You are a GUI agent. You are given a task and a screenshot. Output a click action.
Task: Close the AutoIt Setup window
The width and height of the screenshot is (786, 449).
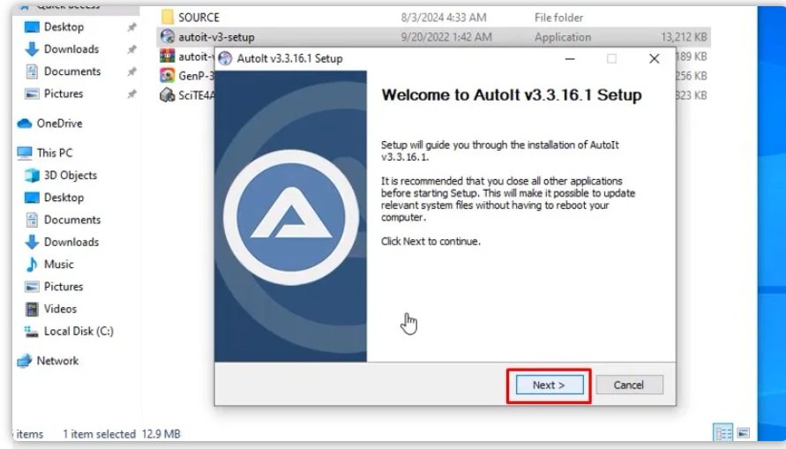pyautogui.click(x=654, y=59)
